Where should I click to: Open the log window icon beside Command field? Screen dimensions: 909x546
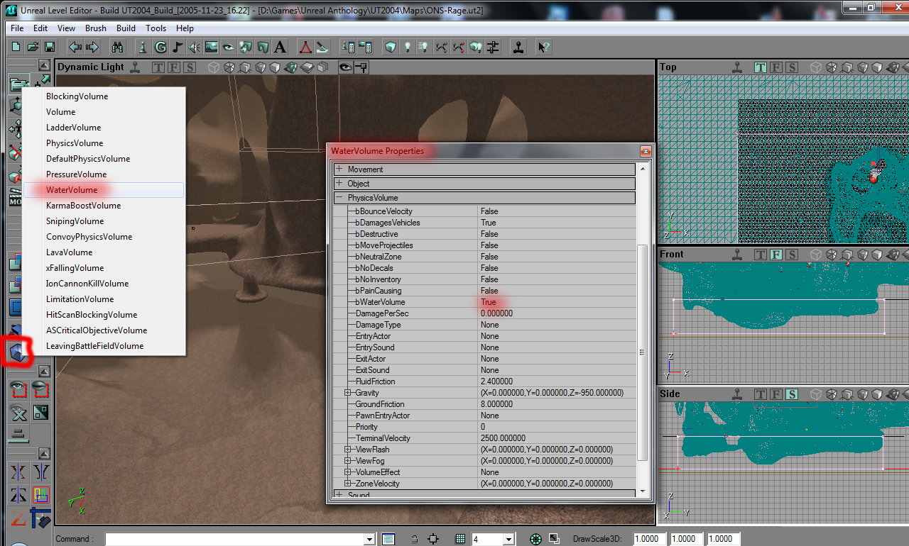[x=388, y=539]
